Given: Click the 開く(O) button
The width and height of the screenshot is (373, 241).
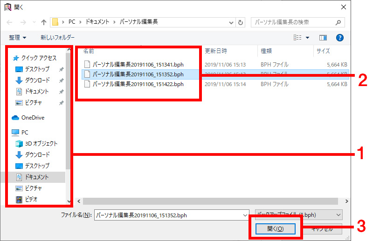Looking at the screenshot, I should coord(275,228).
